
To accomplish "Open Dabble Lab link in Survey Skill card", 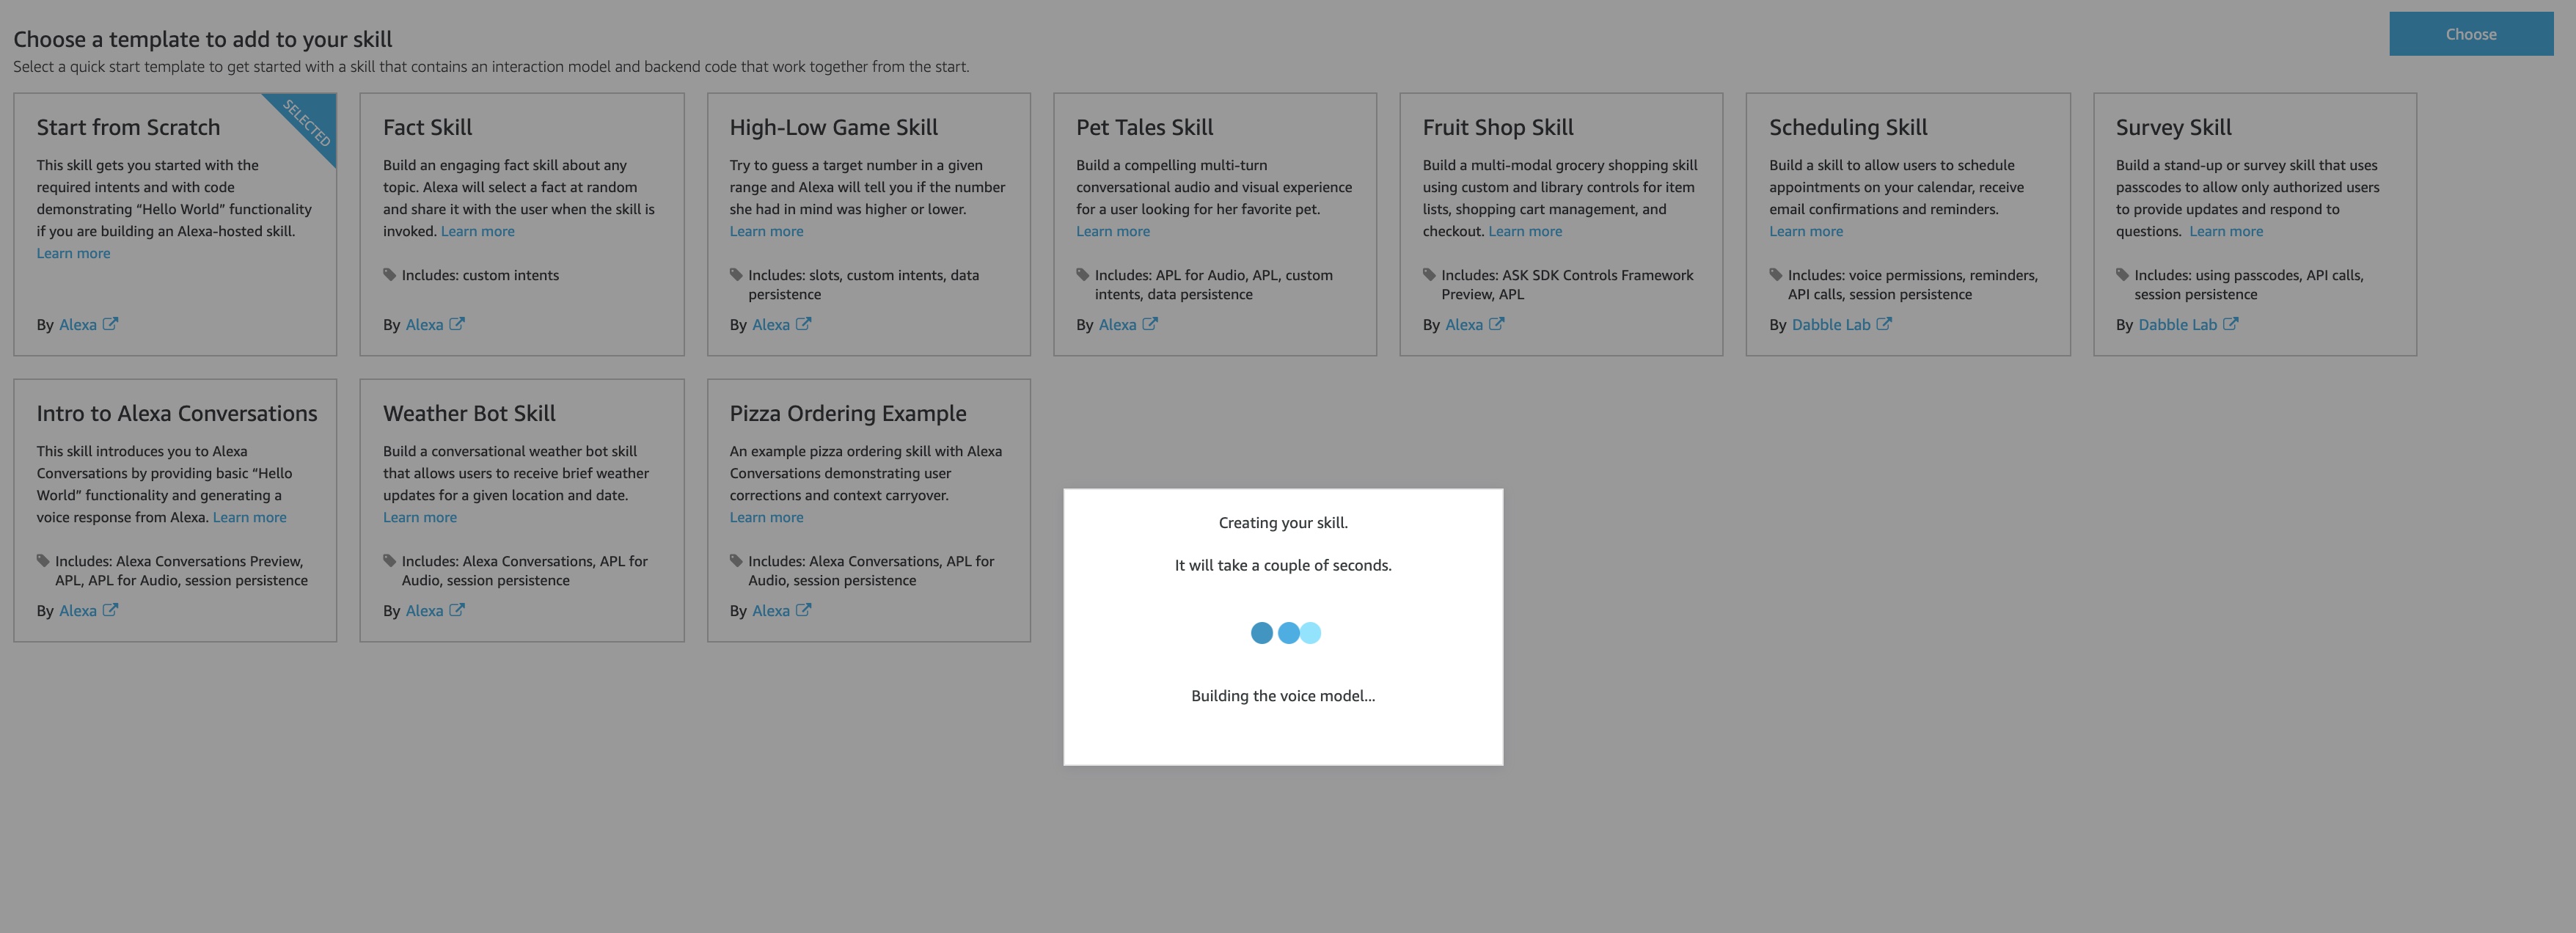I will coord(2177,325).
